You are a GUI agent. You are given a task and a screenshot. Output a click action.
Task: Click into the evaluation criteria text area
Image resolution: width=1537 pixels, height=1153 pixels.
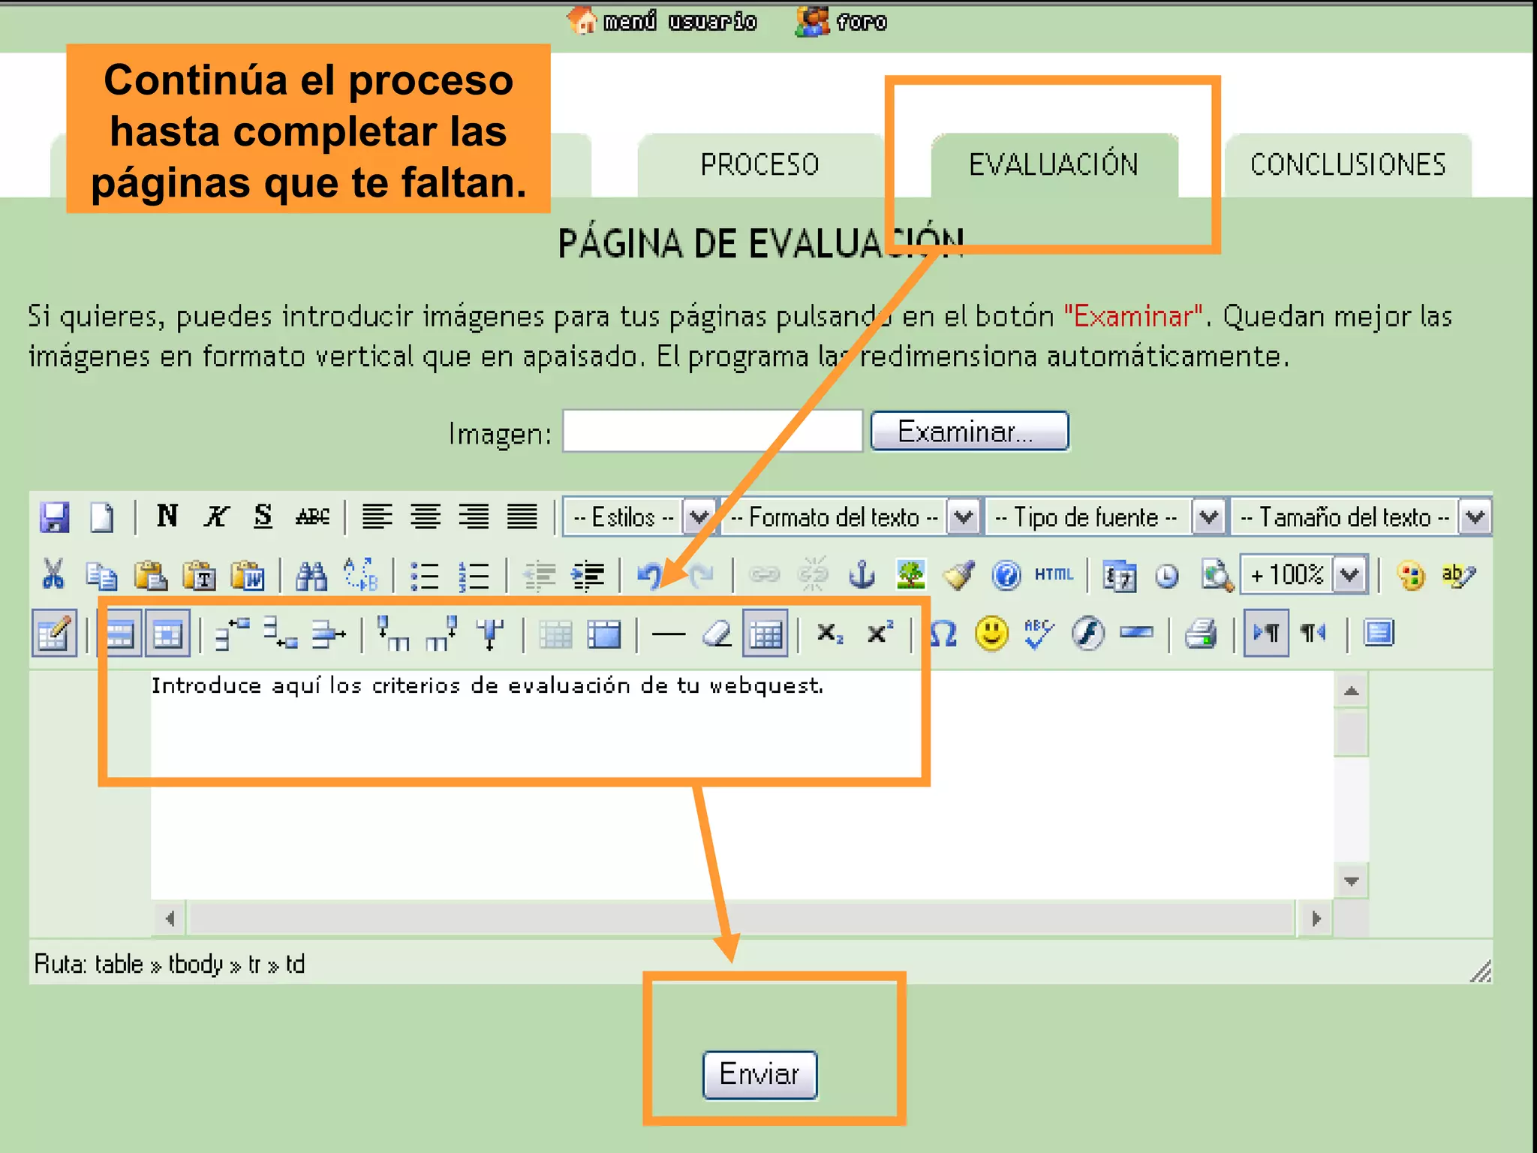pyautogui.click(x=741, y=785)
